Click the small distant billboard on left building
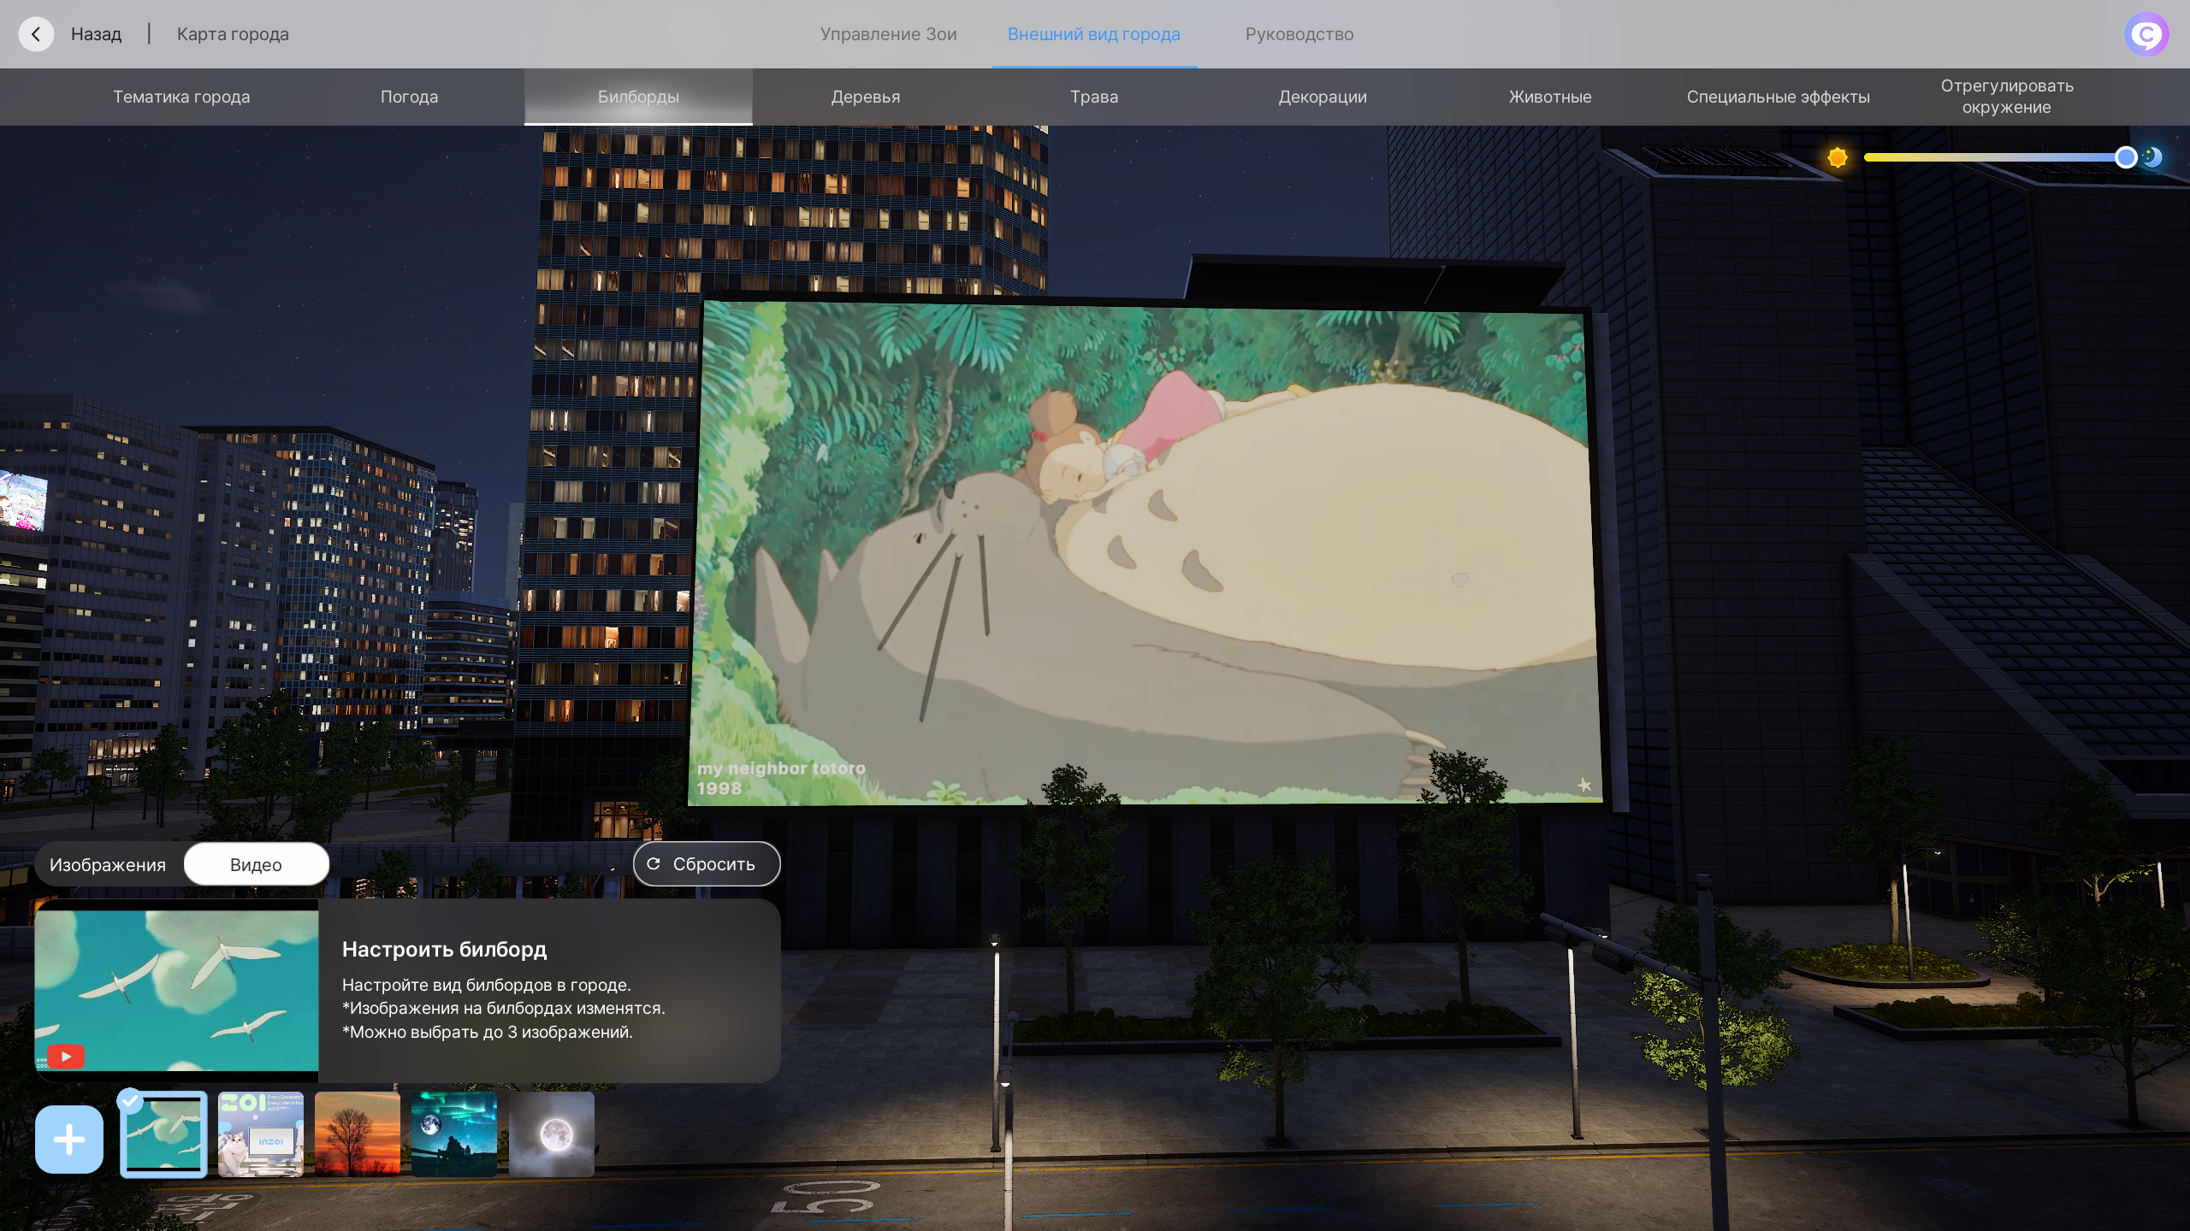 (22, 500)
